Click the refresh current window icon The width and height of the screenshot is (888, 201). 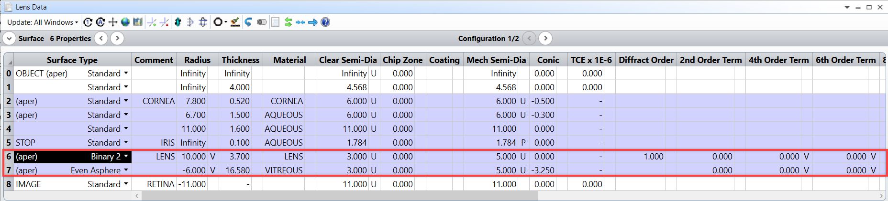tap(88, 22)
